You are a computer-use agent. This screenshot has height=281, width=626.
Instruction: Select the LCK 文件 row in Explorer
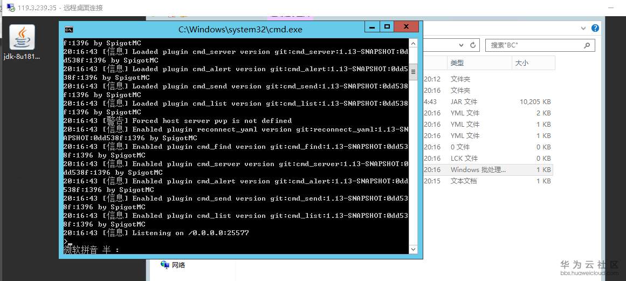coord(488,158)
